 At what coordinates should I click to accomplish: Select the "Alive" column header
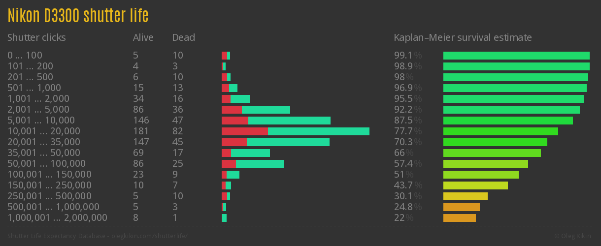pos(143,37)
